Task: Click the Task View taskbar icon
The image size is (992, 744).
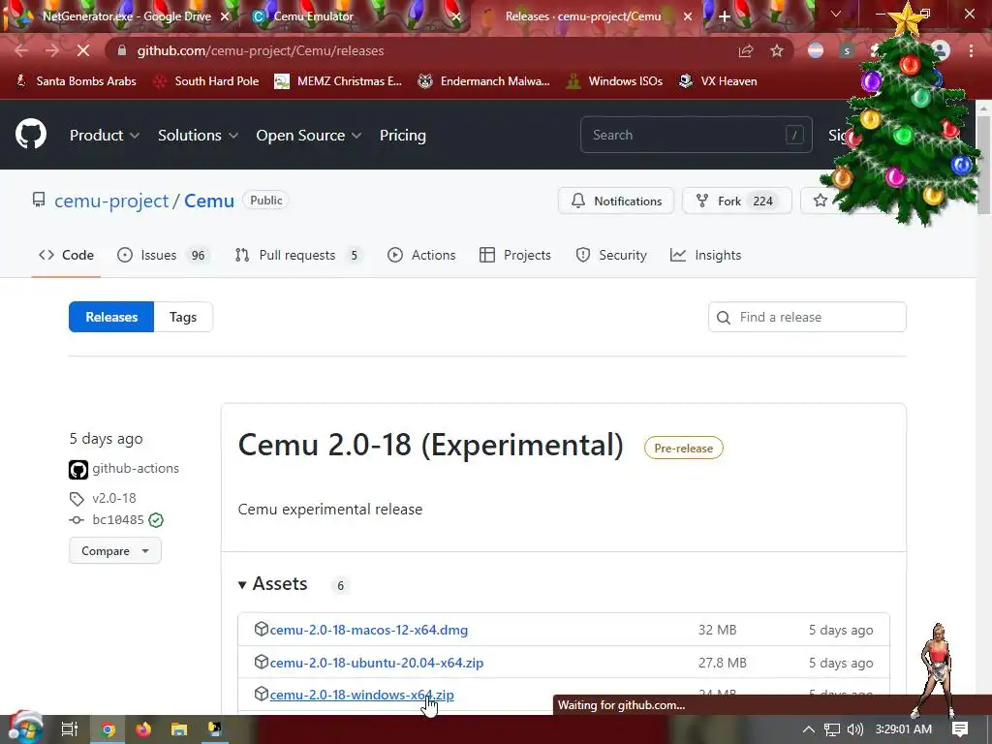Action: click(x=70, y=729)
